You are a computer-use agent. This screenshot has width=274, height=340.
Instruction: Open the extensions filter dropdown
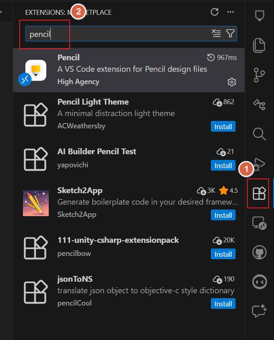coord(230,34)
